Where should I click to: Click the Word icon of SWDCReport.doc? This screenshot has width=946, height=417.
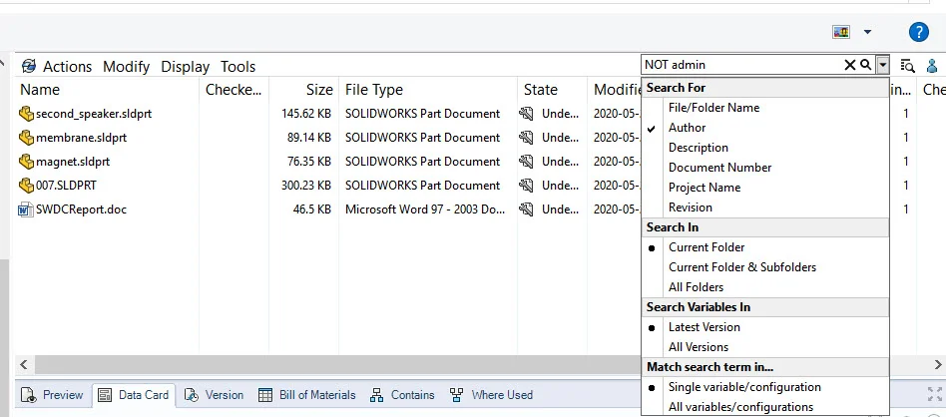26,209
